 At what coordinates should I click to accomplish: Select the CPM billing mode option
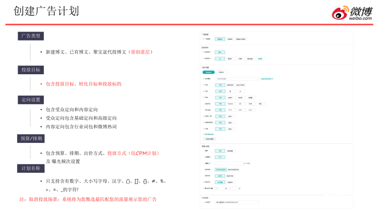point(220,157)
